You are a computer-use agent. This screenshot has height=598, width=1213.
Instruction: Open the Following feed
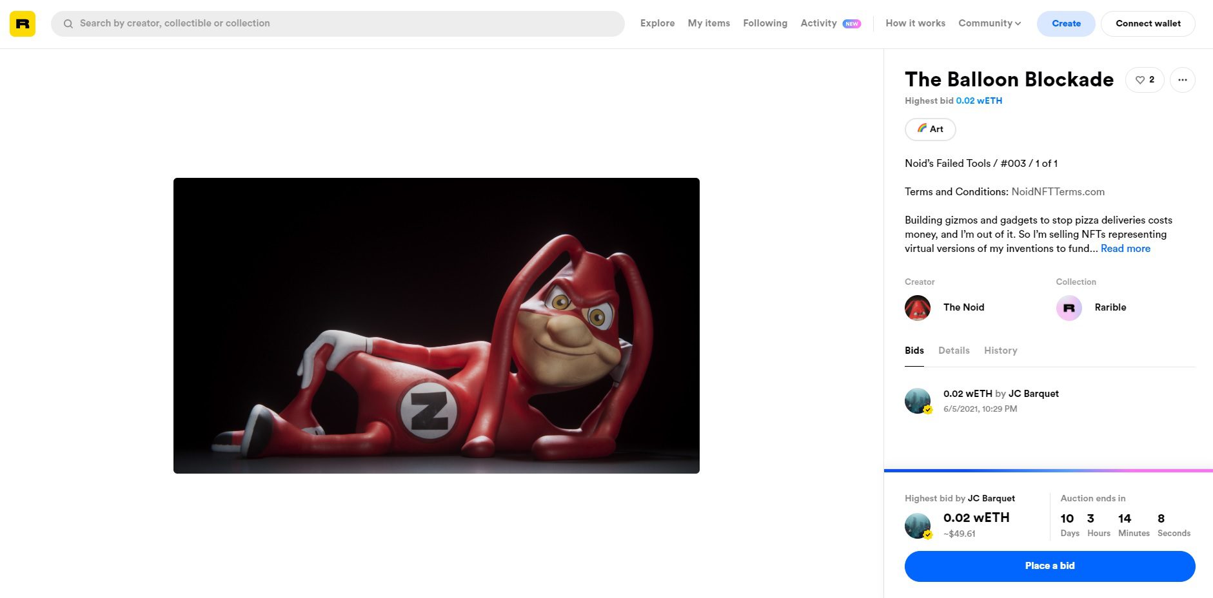(x=765, y=23)
